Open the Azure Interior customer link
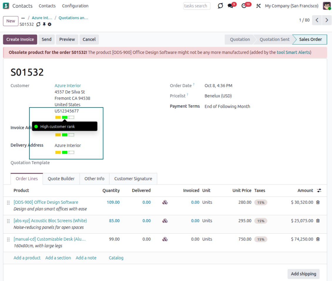This screenshot has width=332, height=281. tap(68, 86)
